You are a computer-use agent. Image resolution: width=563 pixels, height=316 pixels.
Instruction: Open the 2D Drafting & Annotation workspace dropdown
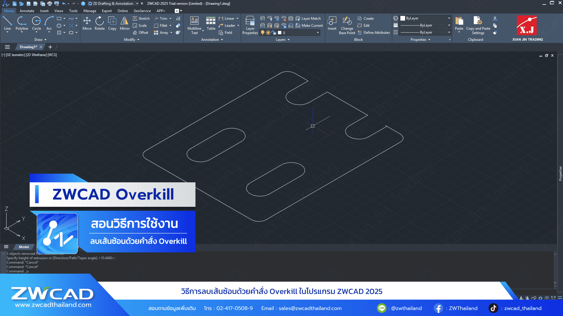(x=137, y=4)
